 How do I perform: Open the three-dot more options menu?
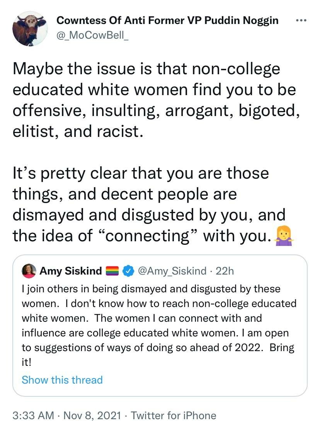click(x=301, y=20)
